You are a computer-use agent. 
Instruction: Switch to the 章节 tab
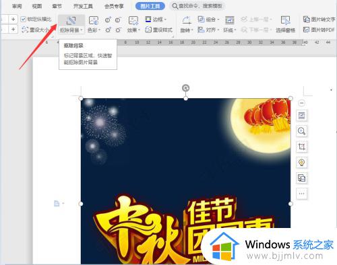coord(57,6)
